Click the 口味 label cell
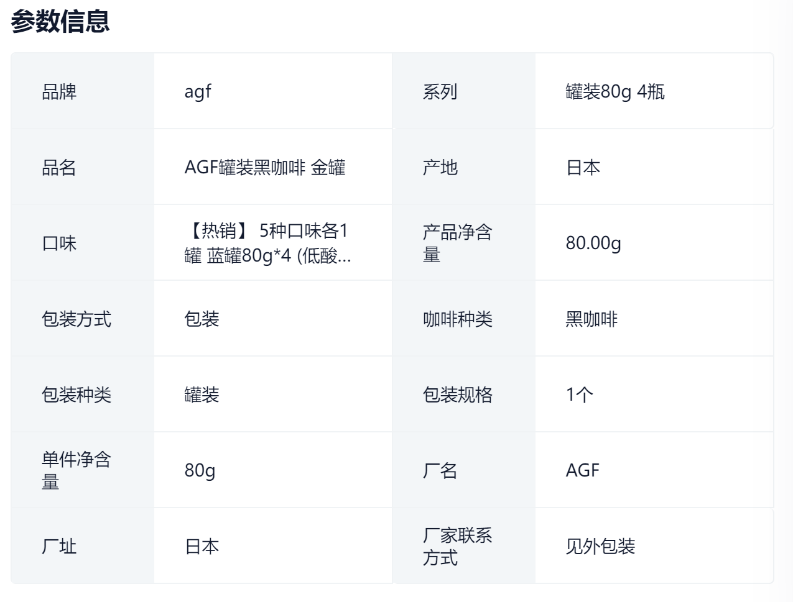The image size is (793, 602). [59, 244]
